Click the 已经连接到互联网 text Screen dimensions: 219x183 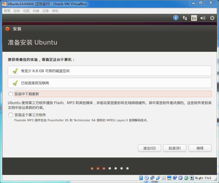pos(35,83)
